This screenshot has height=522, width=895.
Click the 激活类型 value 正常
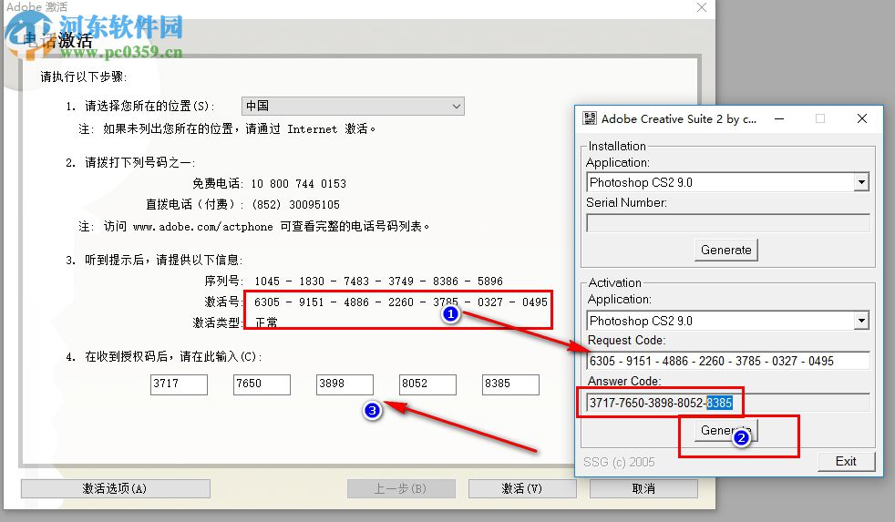click(x=266, y=322)
